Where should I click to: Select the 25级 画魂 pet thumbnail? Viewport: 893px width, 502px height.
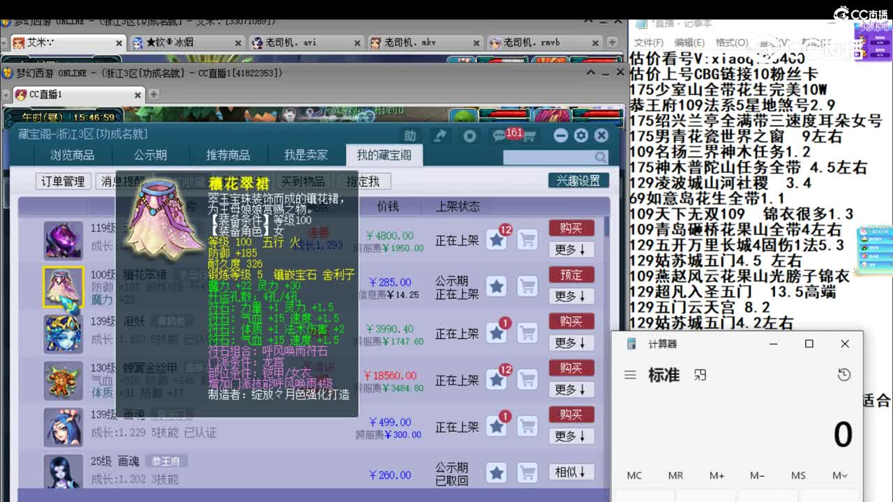pyautogui.click(x=63, y=472)
